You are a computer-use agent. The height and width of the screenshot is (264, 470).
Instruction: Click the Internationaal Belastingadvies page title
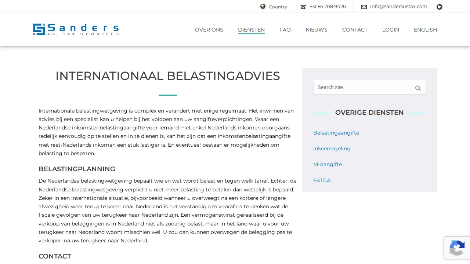[167, 76]
